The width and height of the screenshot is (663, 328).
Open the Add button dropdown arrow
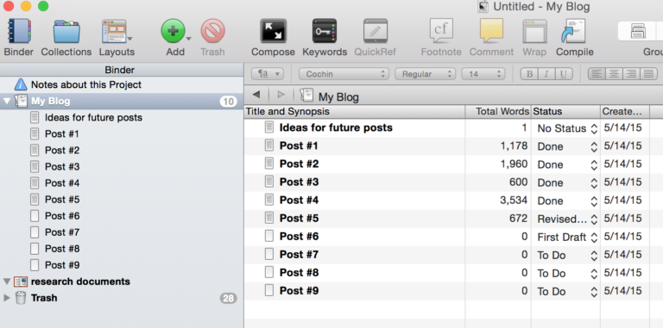coord(188,39)
